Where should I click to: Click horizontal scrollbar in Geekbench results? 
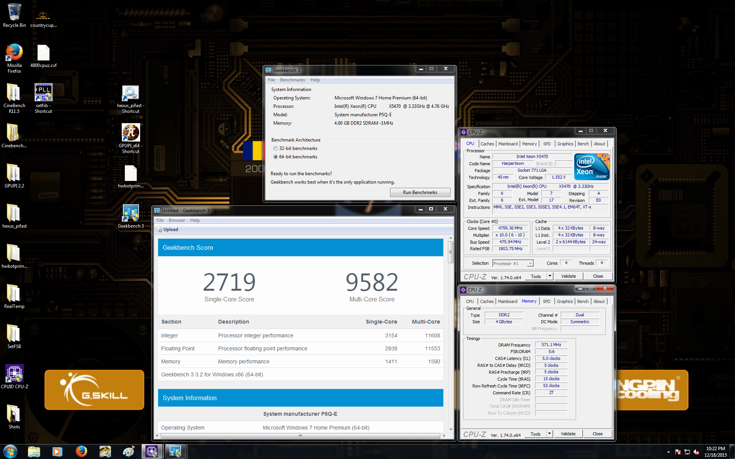pos(301,436)
